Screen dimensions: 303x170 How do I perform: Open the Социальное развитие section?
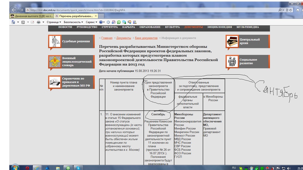click(x=248, y=61)
